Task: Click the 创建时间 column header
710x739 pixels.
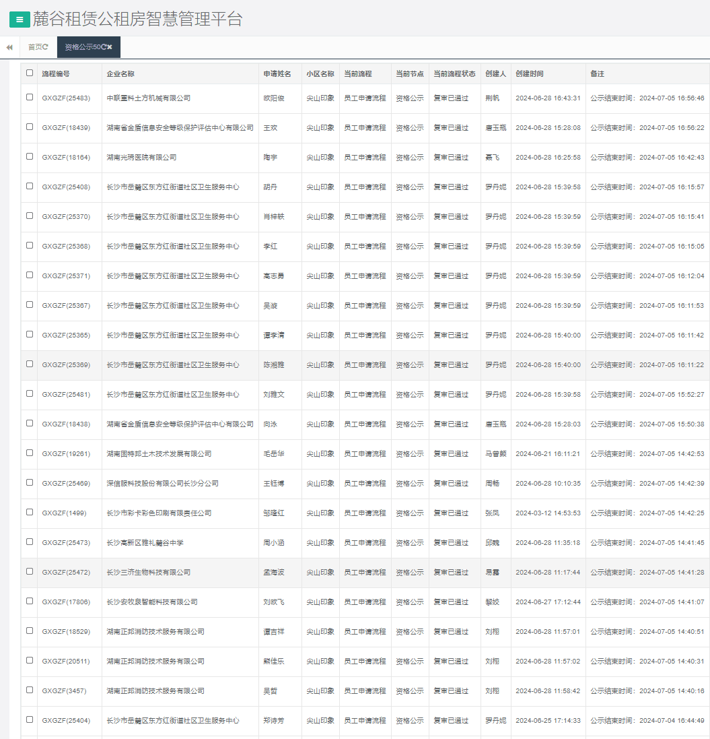Action: 529,73
